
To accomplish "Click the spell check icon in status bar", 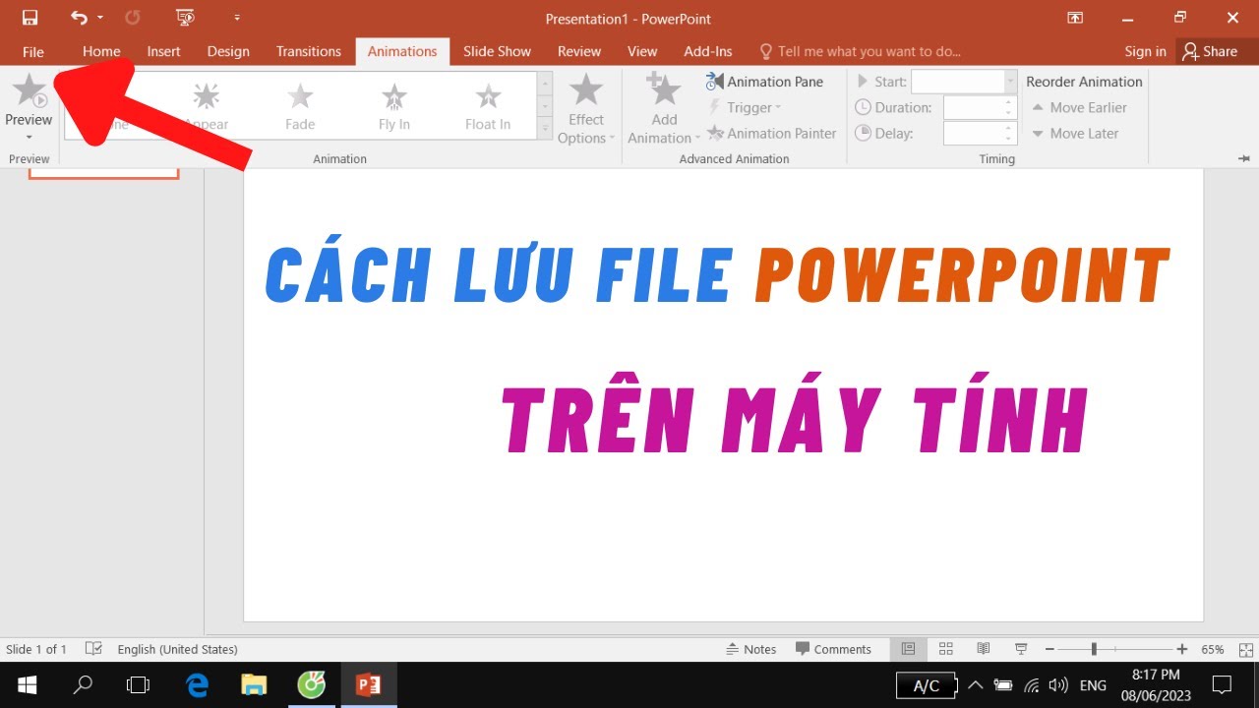I will (93, 649).
